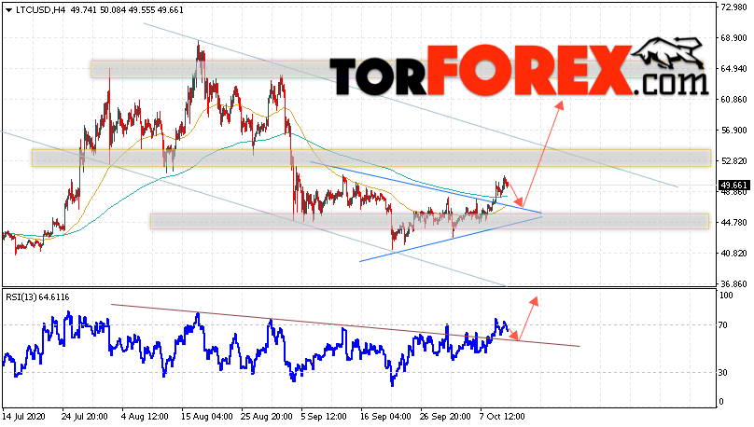Click the 25 Aug 20:00 time label
This screenshot has width=754, height=427.
[x=266, y=416]
